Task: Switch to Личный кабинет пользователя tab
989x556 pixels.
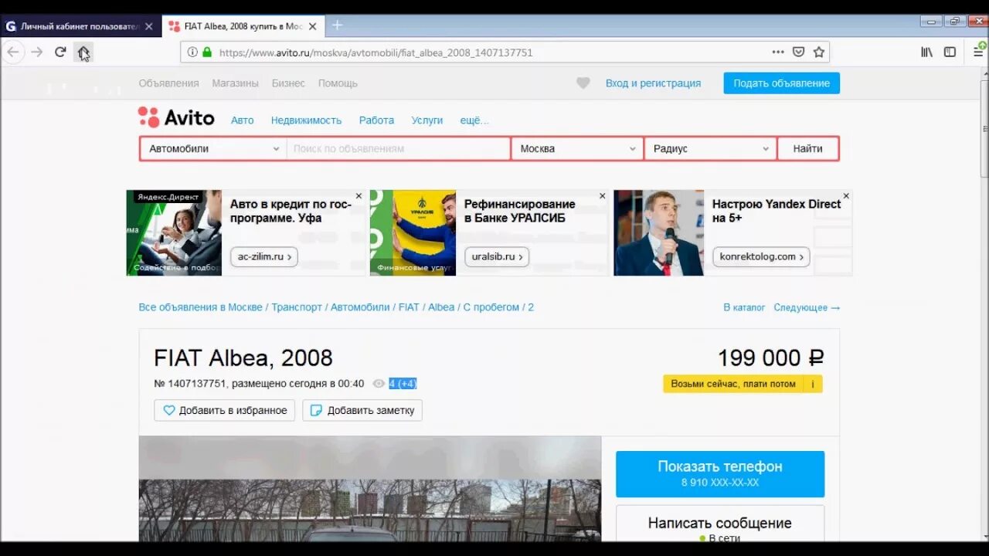Action: click(81, 26)
